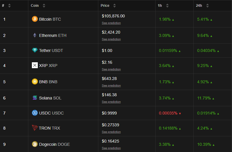Sort table by Coin name arrows

coord(44,6)
